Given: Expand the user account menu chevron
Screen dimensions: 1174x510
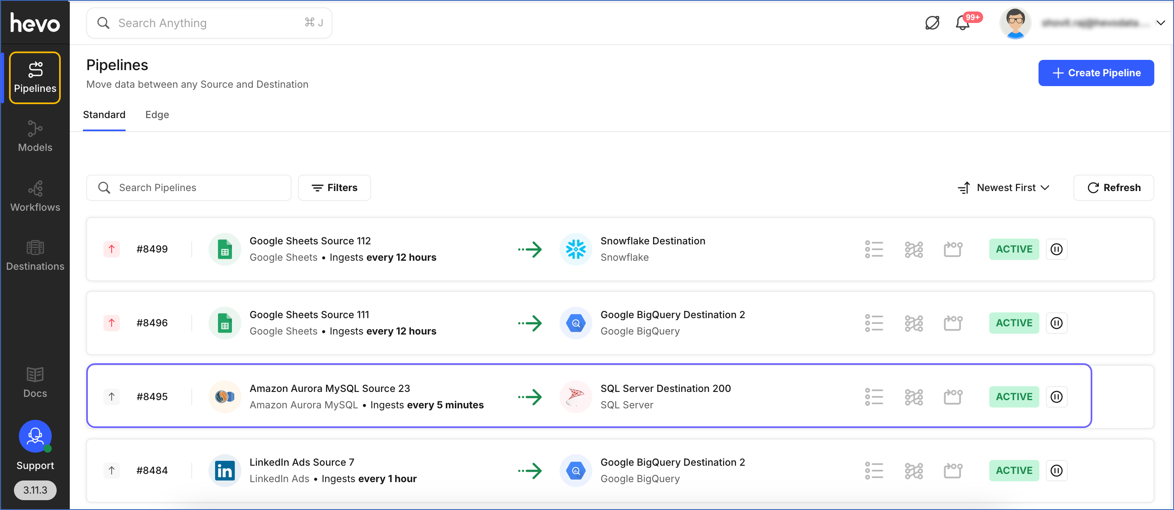Looking at the screenshot, I should tap(1160, 23).
